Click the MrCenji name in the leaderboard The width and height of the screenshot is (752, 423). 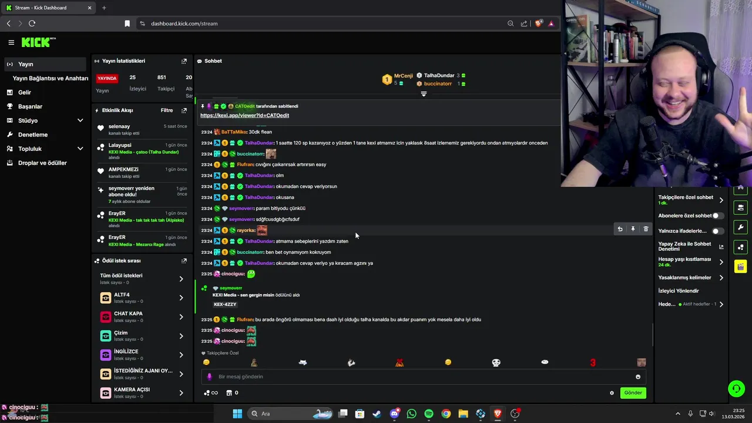(404, 76)
